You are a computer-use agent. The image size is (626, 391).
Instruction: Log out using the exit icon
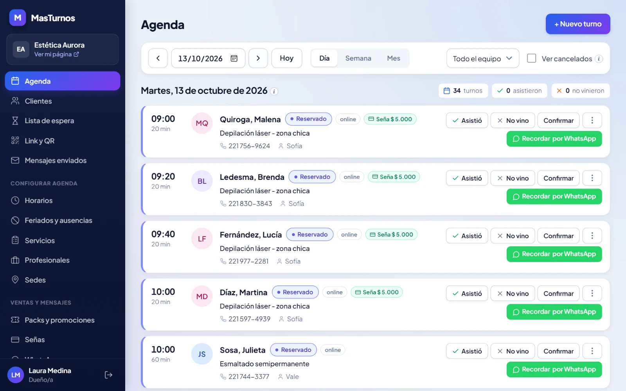(x=109, y=375)
